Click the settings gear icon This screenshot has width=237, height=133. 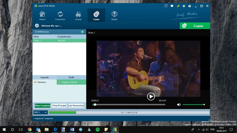tap(184, 6)
